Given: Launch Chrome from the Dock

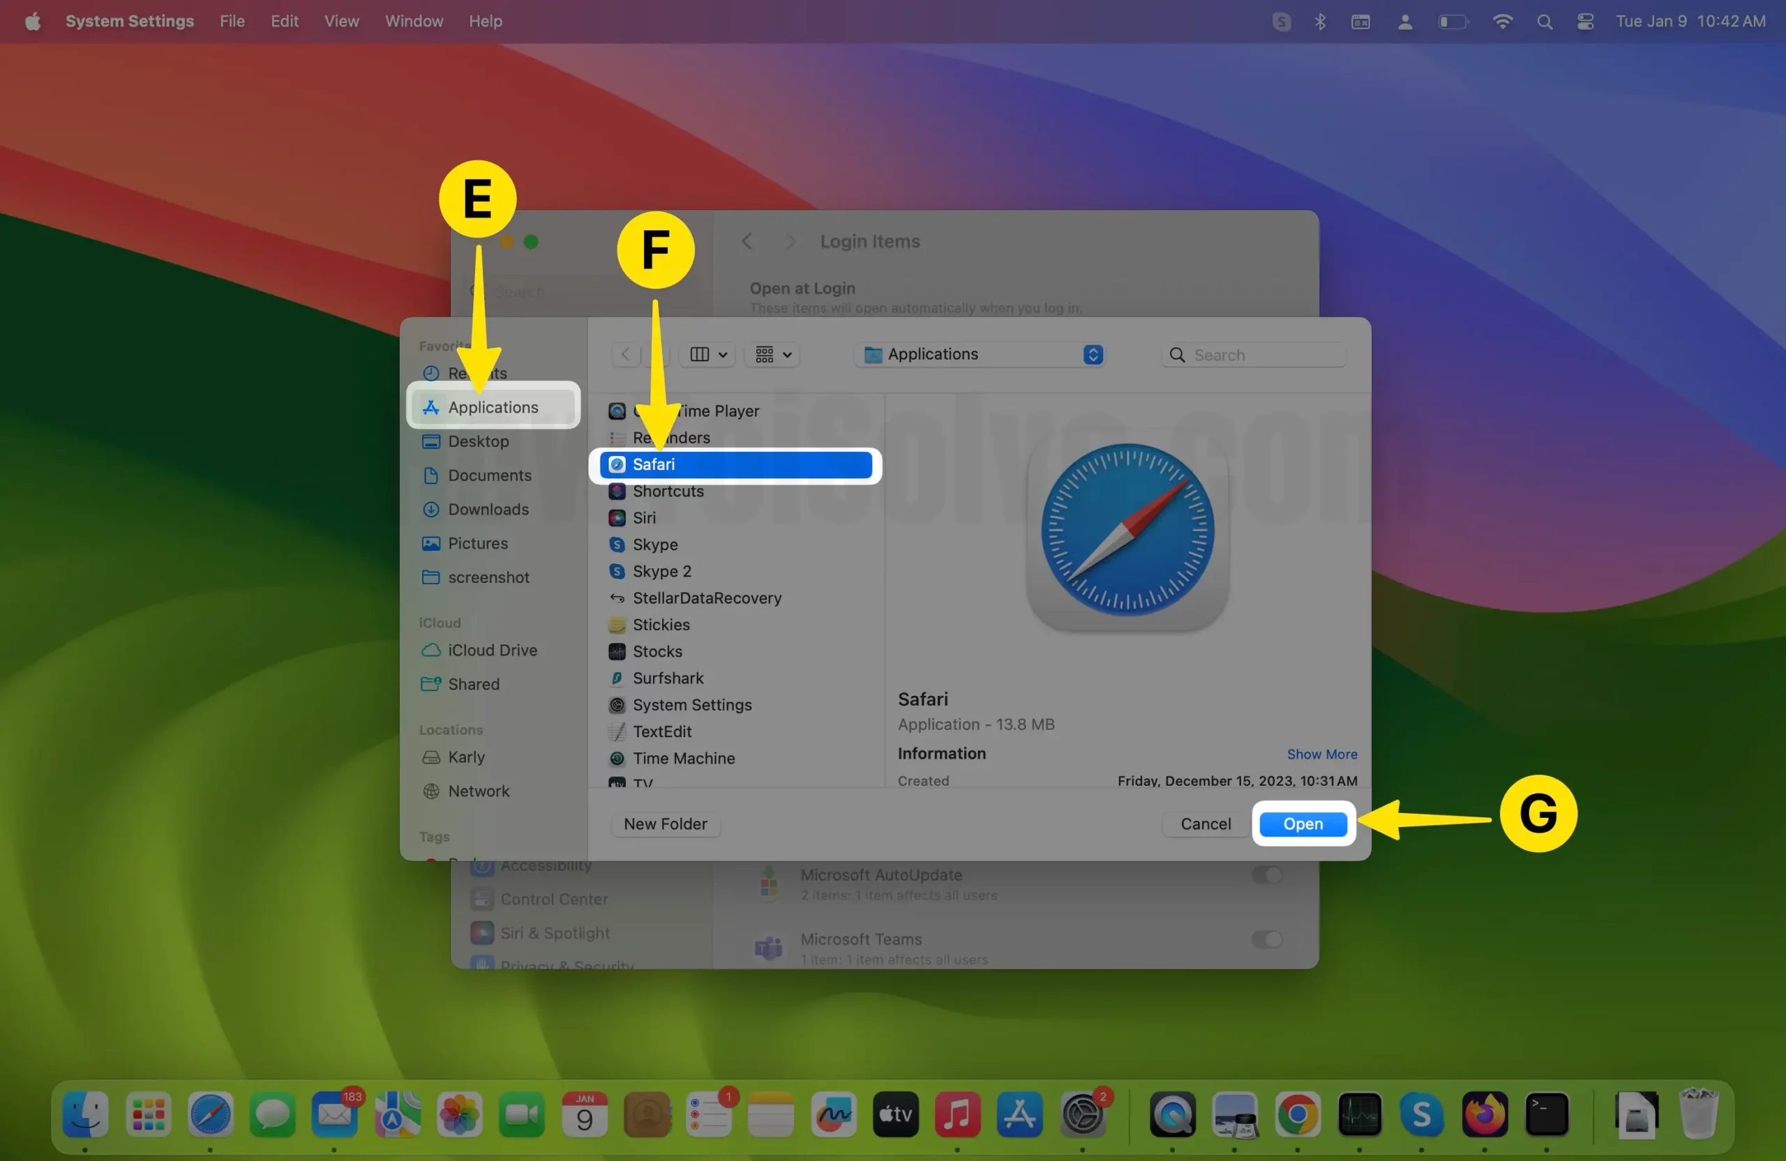Looking at the screenshot, I should [1297, 1114].
